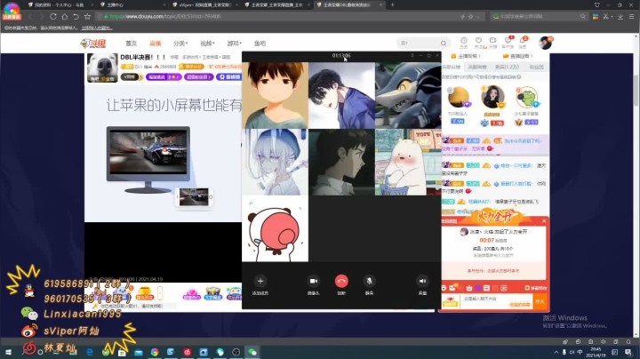Switch to the 贡献周榜 tab
Viewport: 640px width, 359px height.
pyautogui.click(x=477, y=67)
